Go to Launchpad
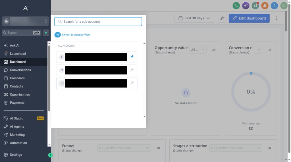 click(24, 54)
